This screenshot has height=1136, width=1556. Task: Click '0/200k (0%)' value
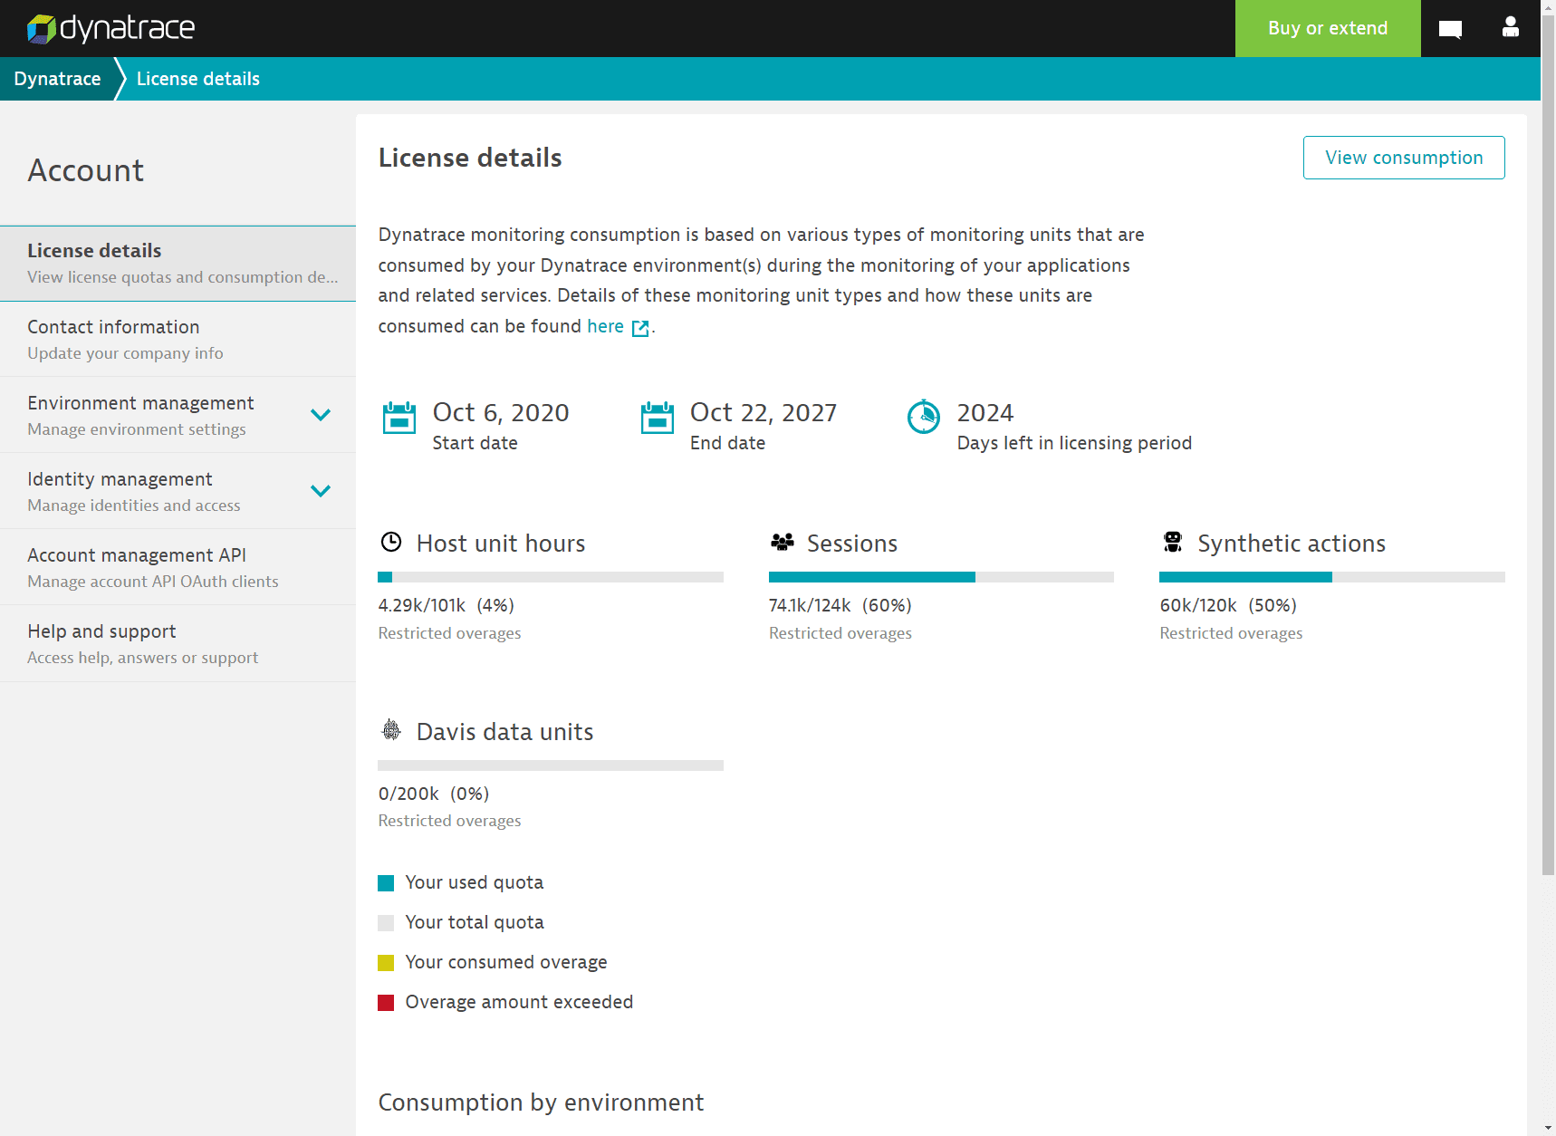point(433,794)
